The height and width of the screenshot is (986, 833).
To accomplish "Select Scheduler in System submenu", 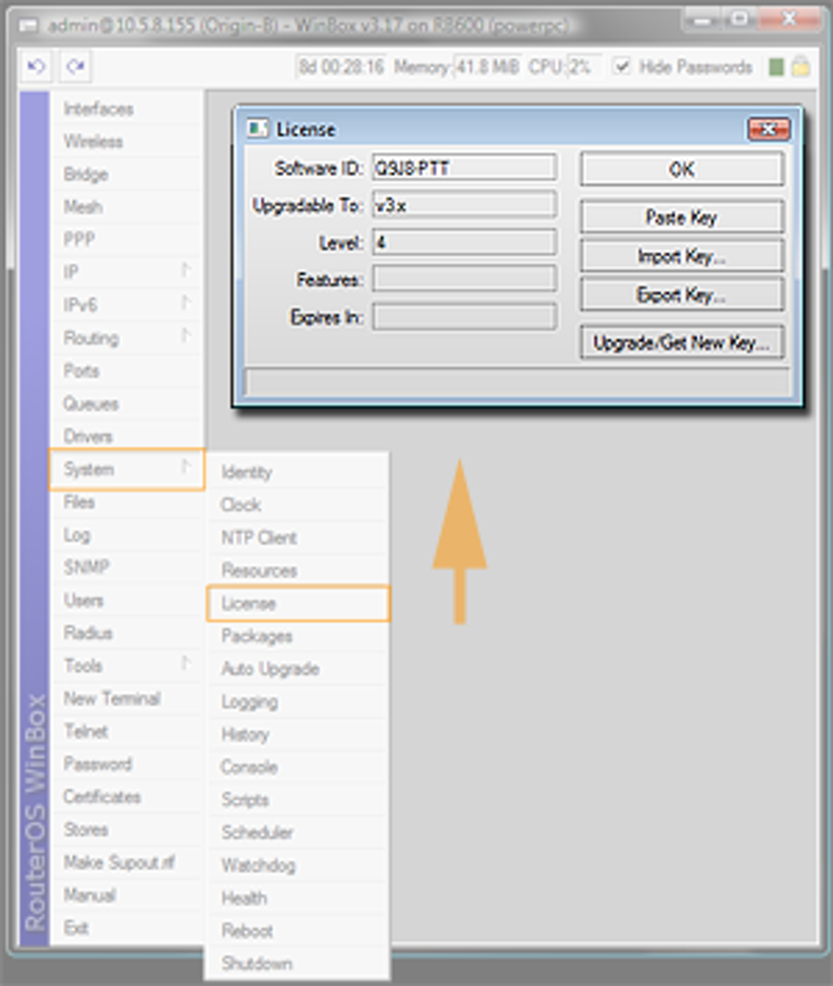I will click(298, 832).
